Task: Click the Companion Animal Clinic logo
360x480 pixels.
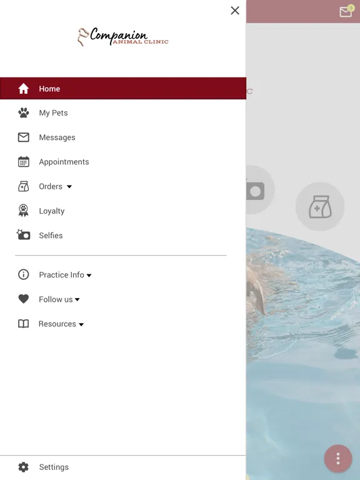Action: (122, 37)
